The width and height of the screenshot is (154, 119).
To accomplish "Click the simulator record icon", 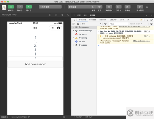I will 56,15.
